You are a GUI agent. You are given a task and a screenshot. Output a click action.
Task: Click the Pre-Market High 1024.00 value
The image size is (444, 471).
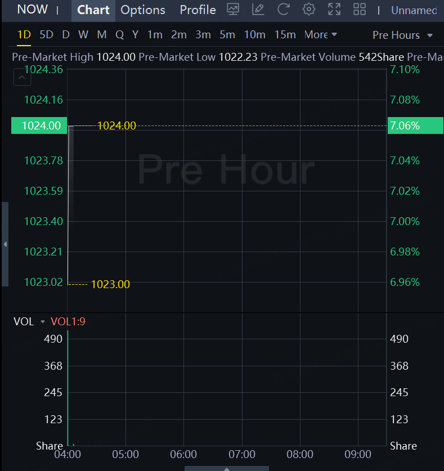tap(116, 57)
